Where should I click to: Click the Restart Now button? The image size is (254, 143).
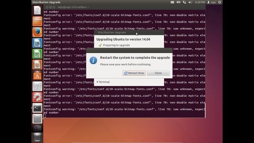pyautogui.click(x=134, y=73)
